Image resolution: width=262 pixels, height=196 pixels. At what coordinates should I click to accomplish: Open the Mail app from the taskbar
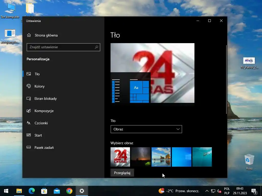57,191
